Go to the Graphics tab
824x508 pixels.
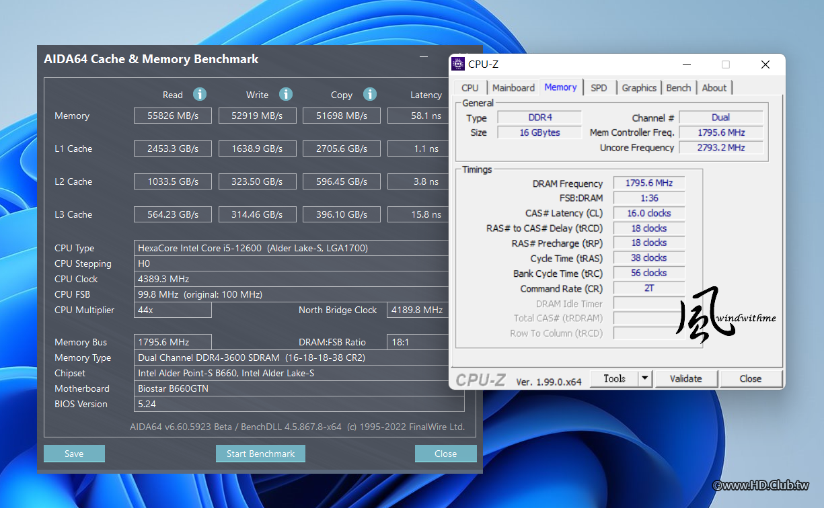tap(638, 88)
